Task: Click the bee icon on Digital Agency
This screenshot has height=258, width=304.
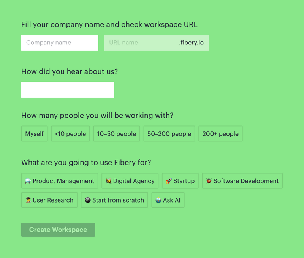Action: [108, 181]
